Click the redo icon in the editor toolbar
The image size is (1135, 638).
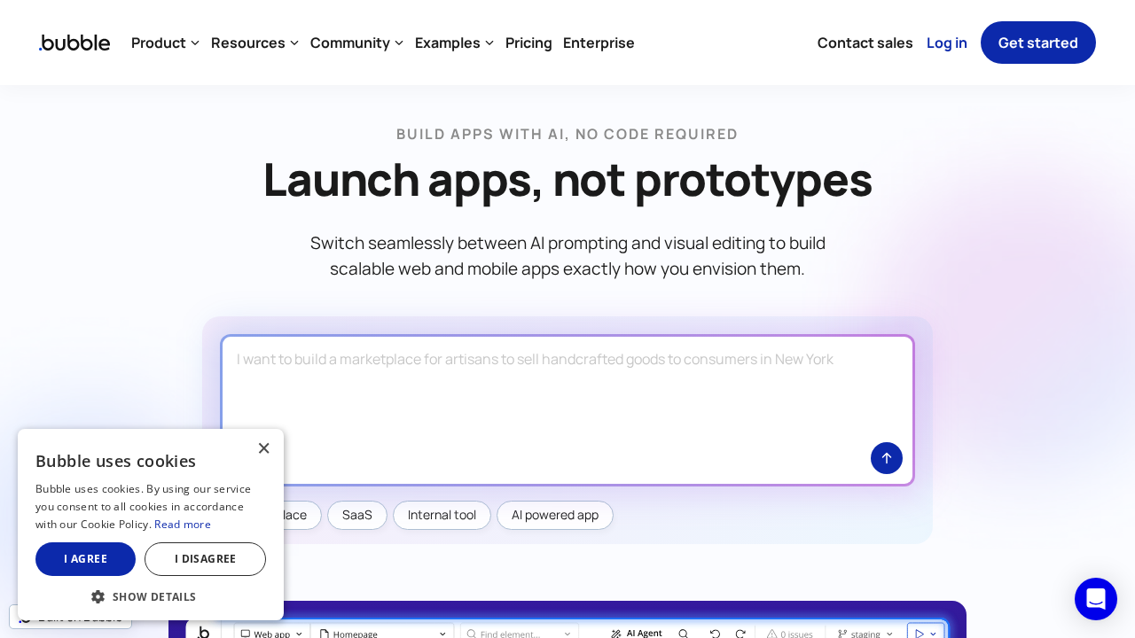pos(741,634)
